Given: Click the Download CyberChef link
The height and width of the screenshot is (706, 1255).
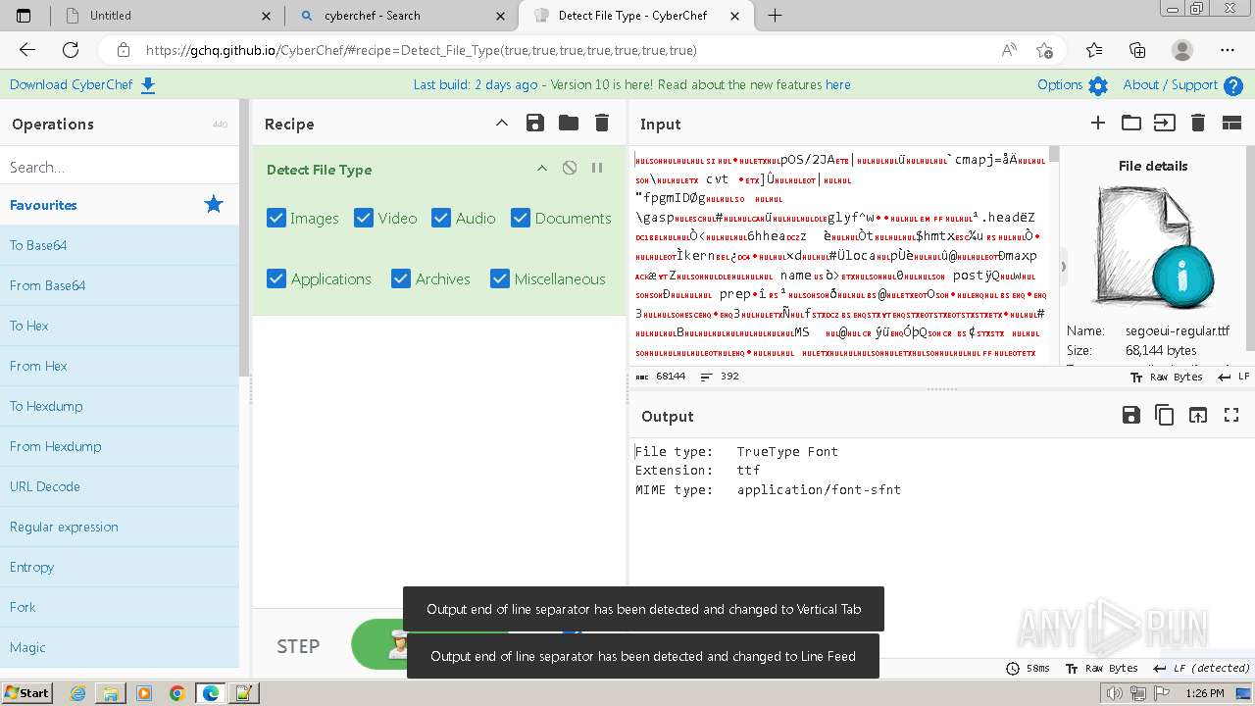Looking at the screenshot, I should (x=82, y=84).
